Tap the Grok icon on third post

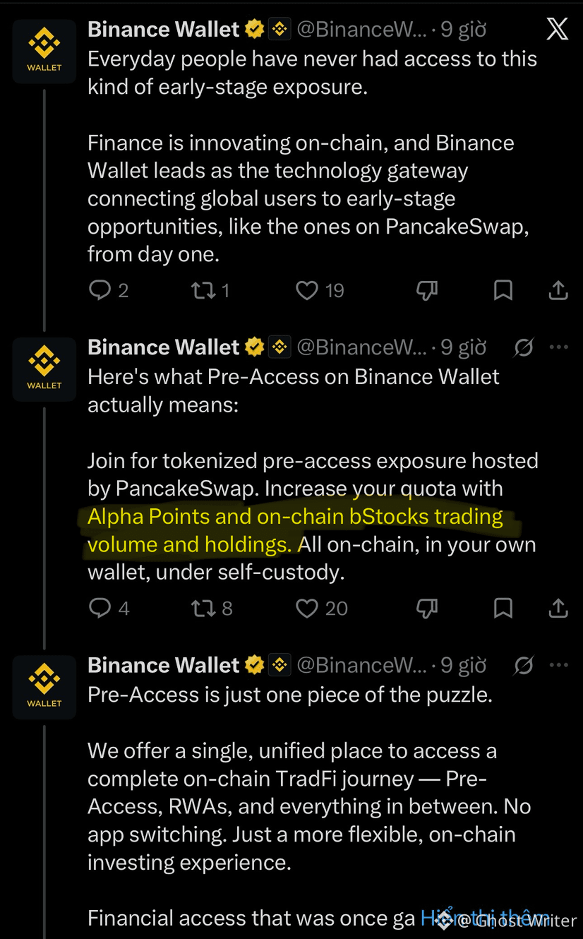tap(524, 665)
